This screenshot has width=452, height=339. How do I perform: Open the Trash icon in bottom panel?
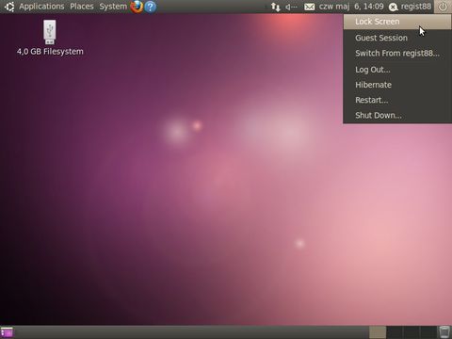pyautogui.click(x=444, y=332)
